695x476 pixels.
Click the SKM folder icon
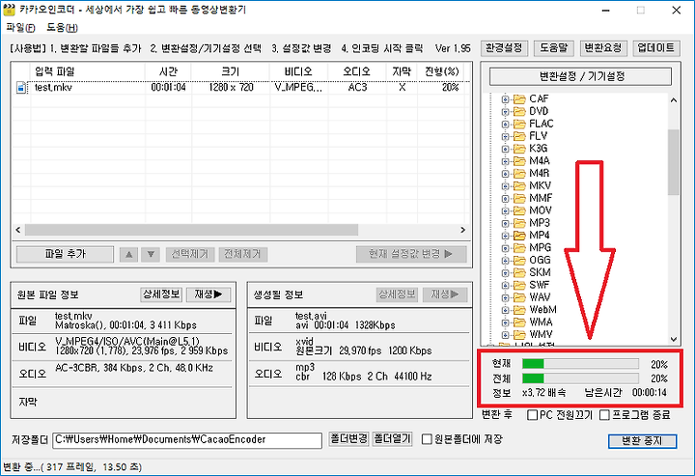519,272
